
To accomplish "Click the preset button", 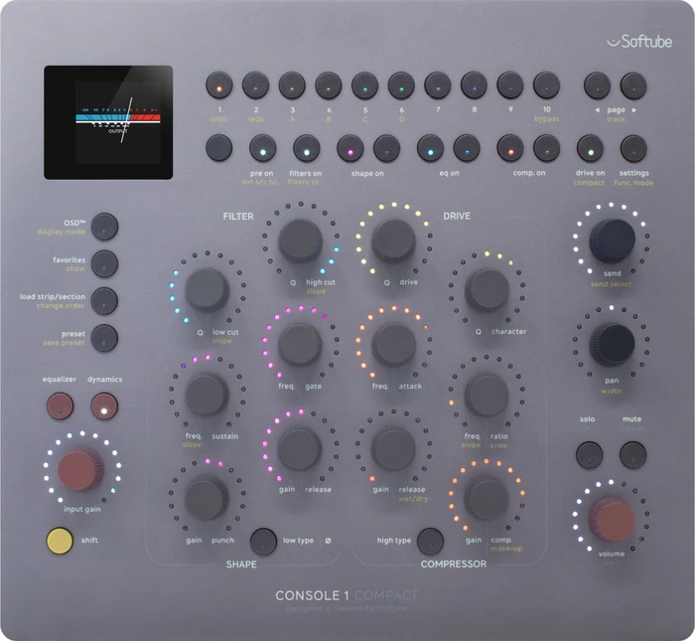I will click(x=104, y=339).
